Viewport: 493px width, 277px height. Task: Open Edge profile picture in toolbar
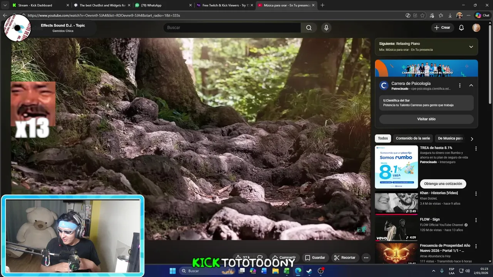459,15
